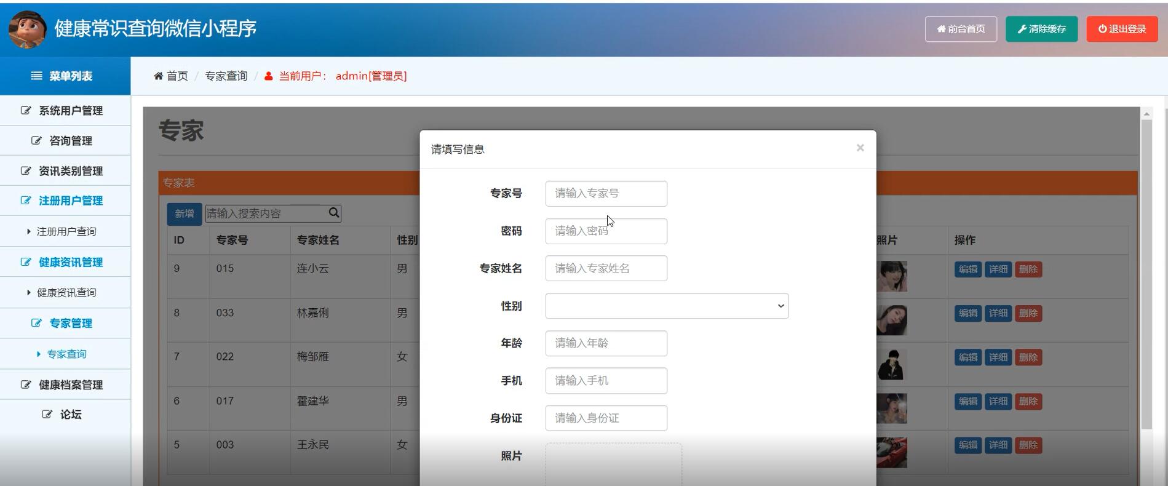Click the edit icon beside 咨询管理
Screen dimensions: 1168x486
coord(36,140)
